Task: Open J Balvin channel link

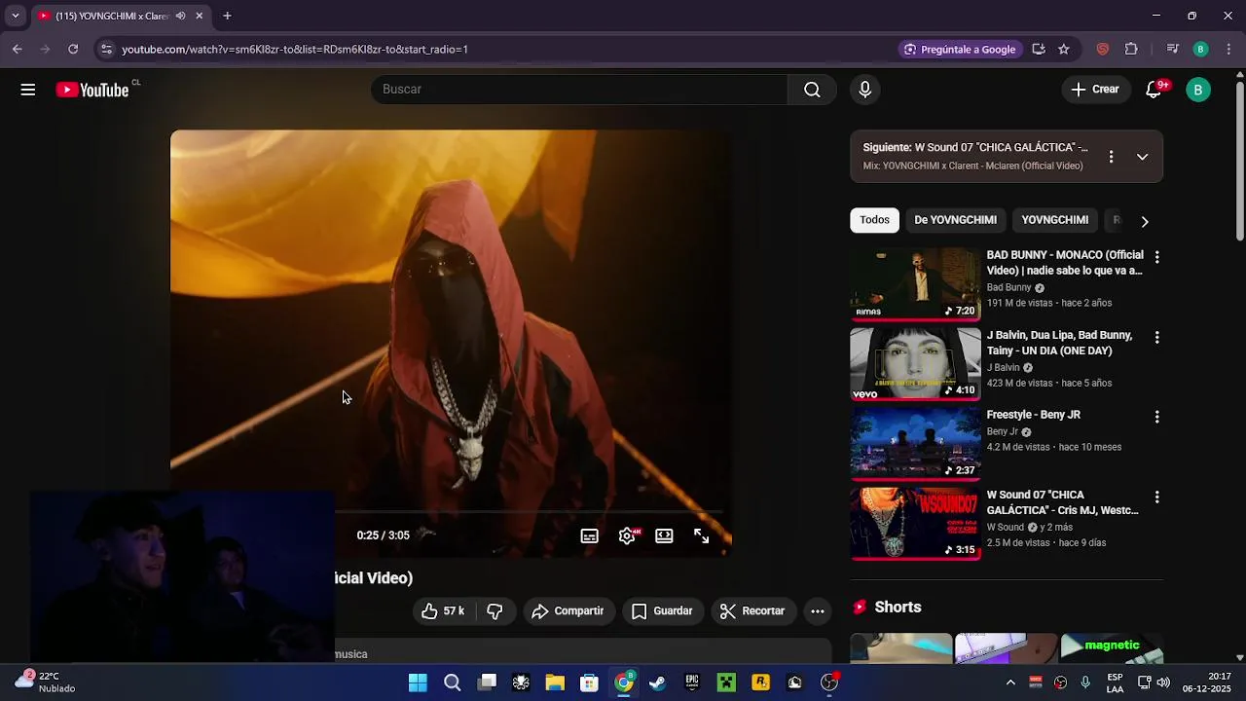Action: [1003, 368]
